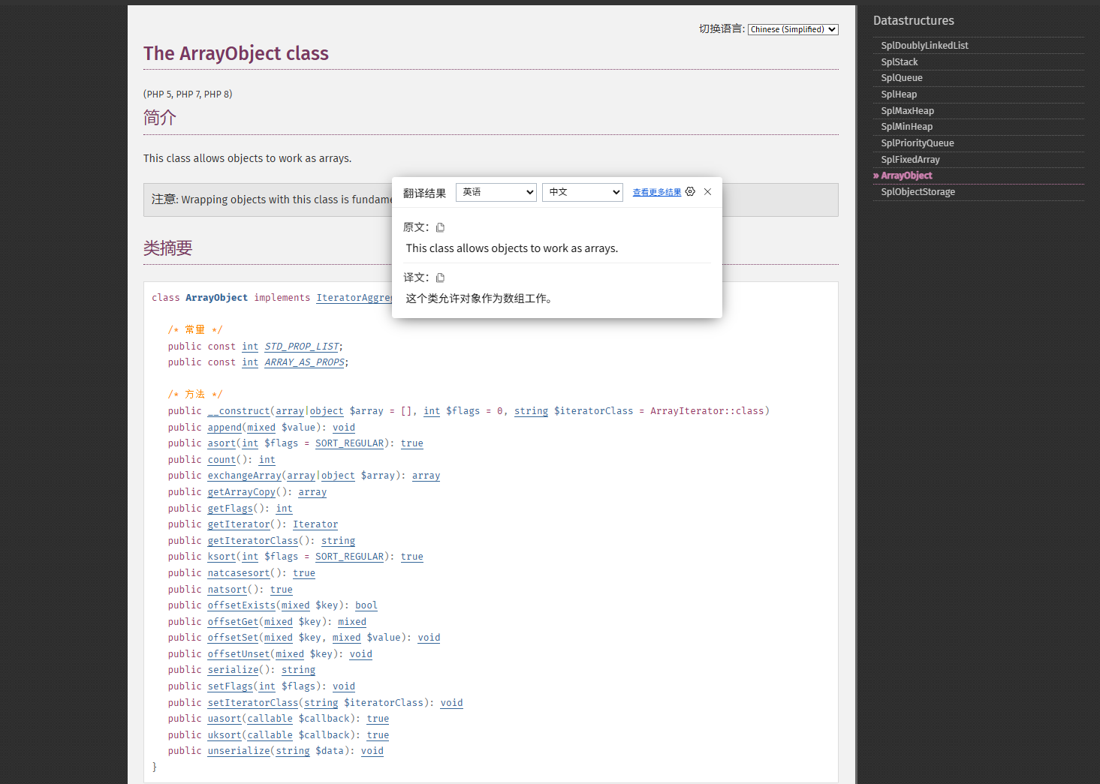Open the page language selector Chinese (Simplified)
Viewport: 1100px width, 784px height.
[x=792, y=29]
